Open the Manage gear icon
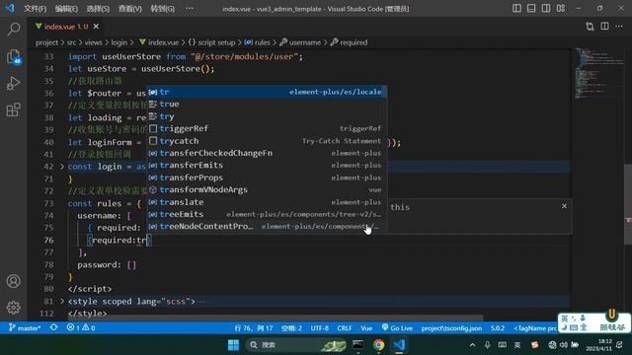The height and width of the screenshot is (355, 632). tap(13, 308)
